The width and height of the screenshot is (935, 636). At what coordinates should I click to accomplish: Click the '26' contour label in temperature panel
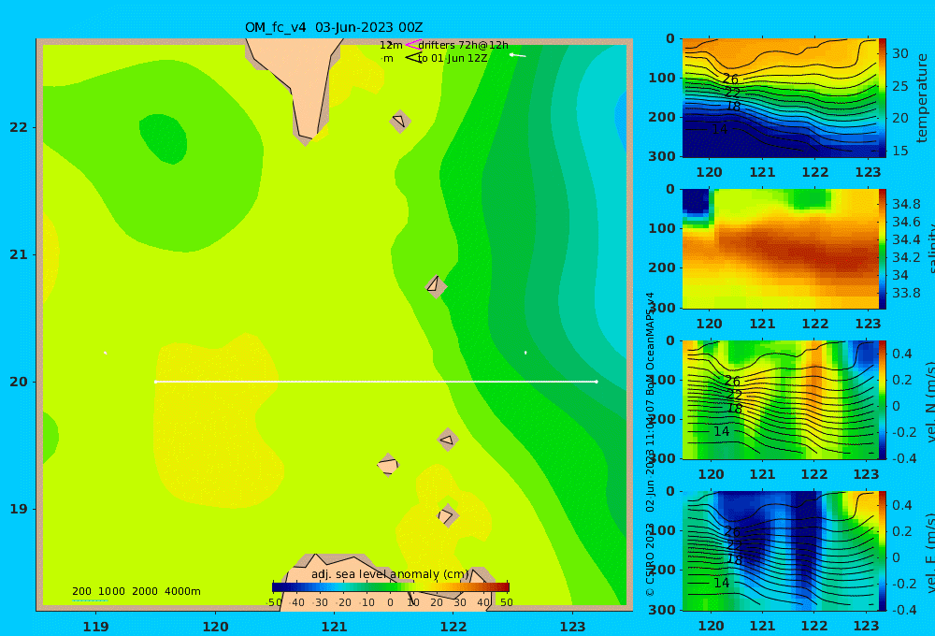(730, 79)
